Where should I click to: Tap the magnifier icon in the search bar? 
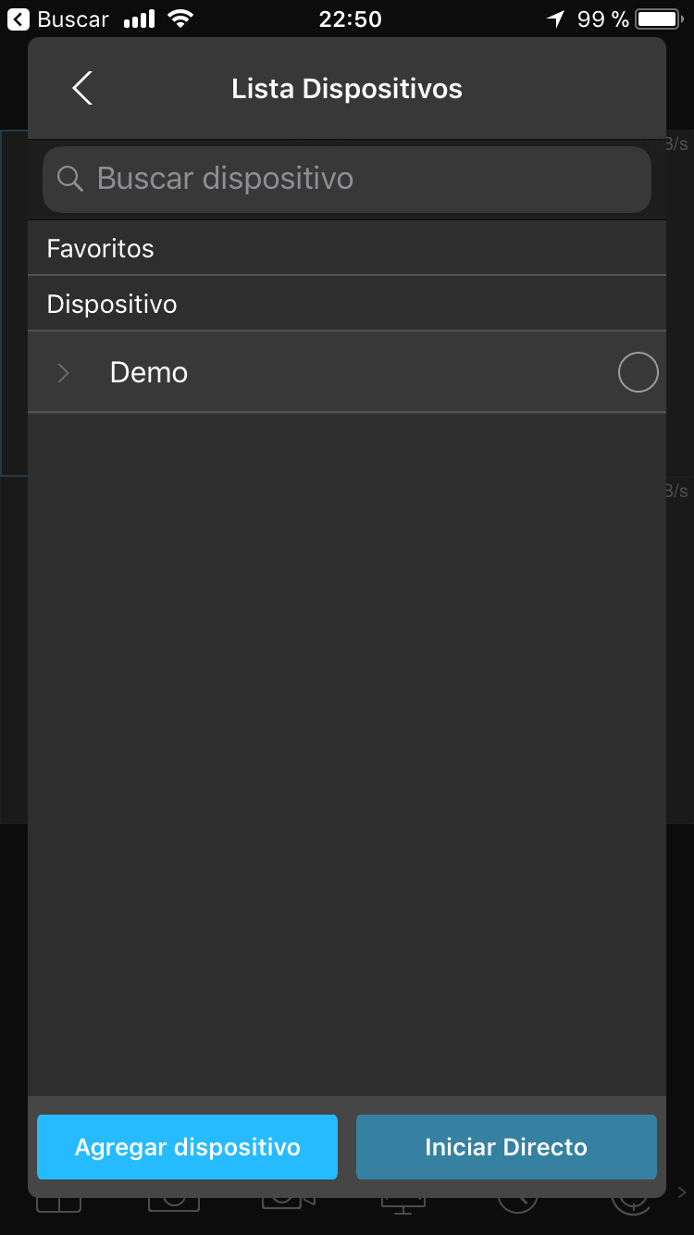69,178
